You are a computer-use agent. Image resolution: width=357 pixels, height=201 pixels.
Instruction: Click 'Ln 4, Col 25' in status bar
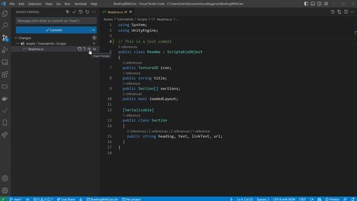245,199
